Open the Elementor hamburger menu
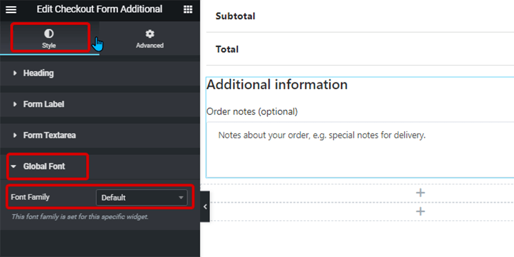 [11, 10]
